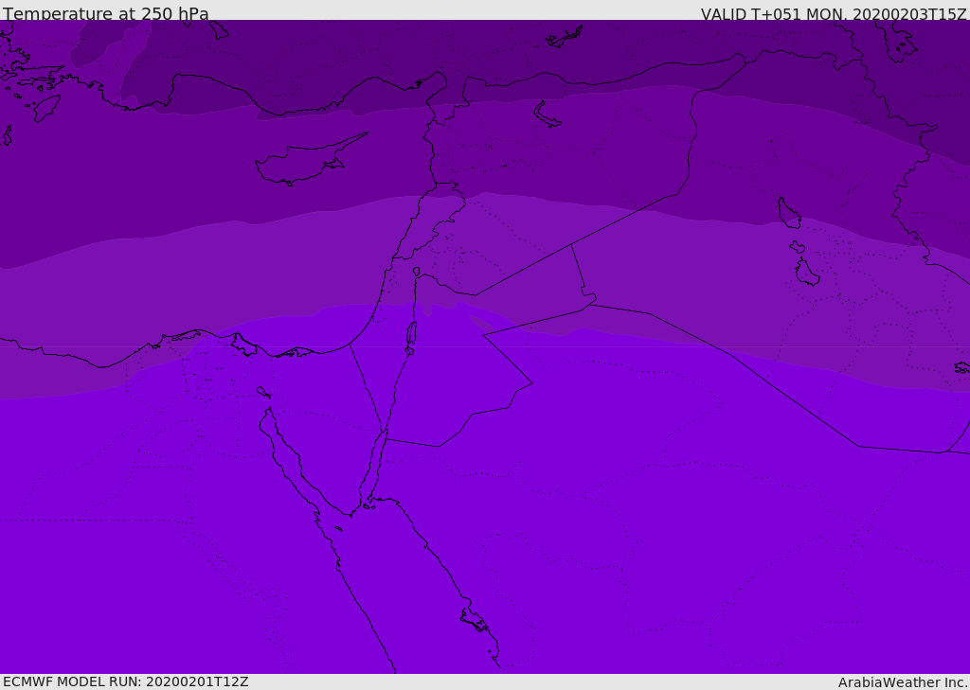970x690 pixels.
Task: Click the 'ArabiaWeather Inc.' credit text
Action: tap(903, 682)
